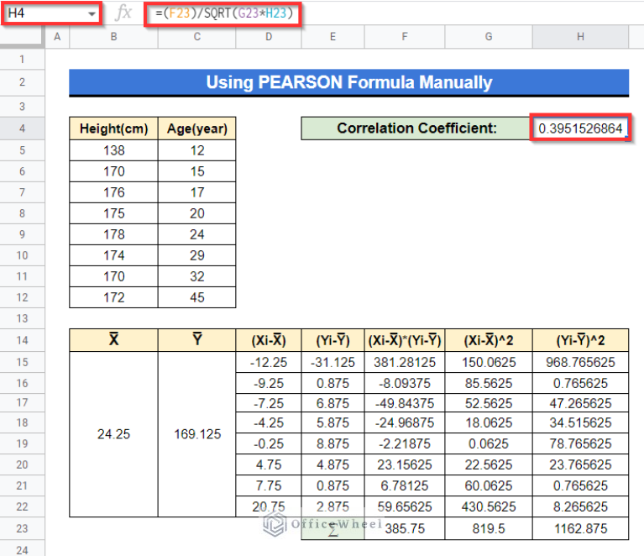Select the 'Age(year)' header cell

point(196,129)
